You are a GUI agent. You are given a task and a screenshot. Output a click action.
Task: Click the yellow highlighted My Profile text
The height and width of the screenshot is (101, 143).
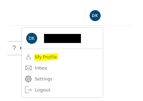tap(46, 57)
